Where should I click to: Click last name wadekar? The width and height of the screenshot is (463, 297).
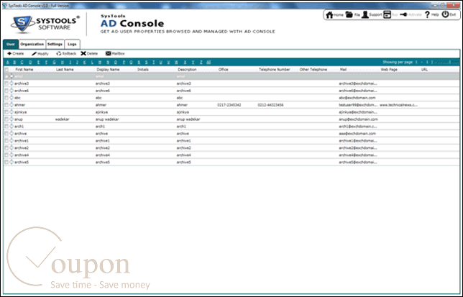point(62,119)
